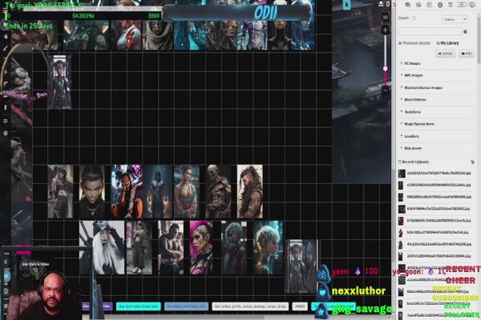Click Join Voice & Video

pyautogui.click(x=35, y=264)
